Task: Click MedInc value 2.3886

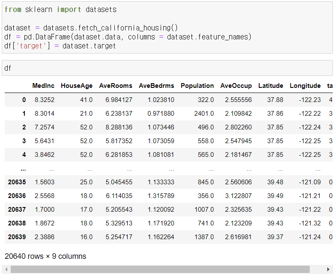Action: [45, 237]
